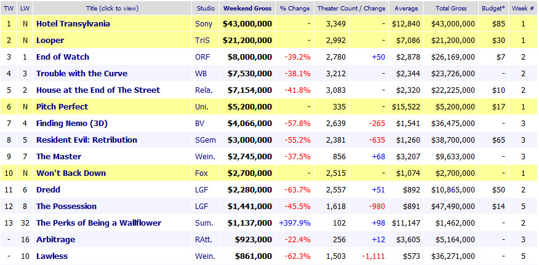Sort by Weekend Gross column header
Viewport: 539px width, 265px height.
coord(247,8)
